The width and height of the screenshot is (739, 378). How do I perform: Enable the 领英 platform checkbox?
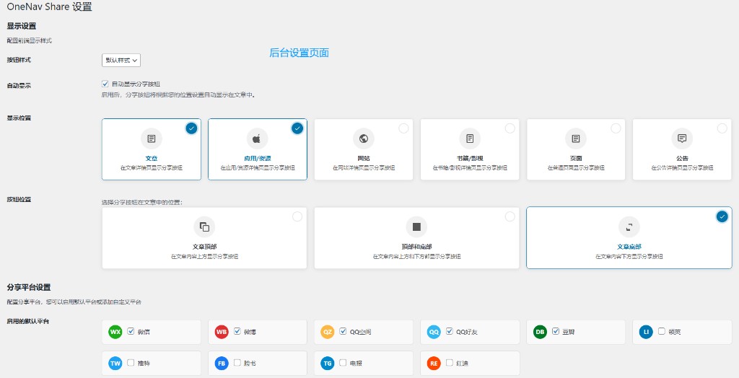pyautogui.click(x=662, y=331)
